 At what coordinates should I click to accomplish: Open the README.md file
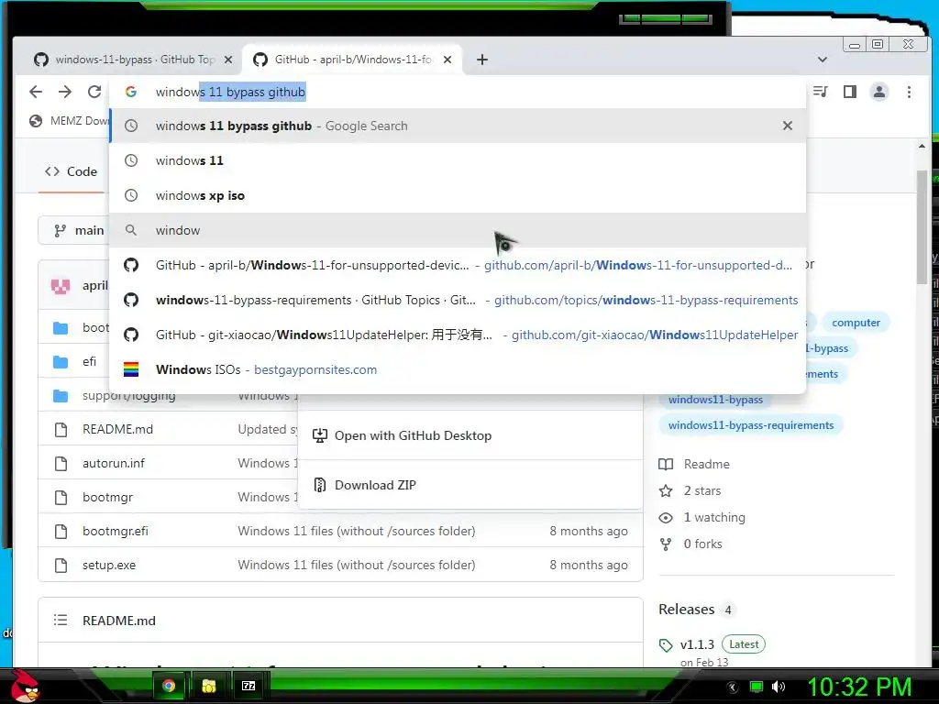point(117,429)
